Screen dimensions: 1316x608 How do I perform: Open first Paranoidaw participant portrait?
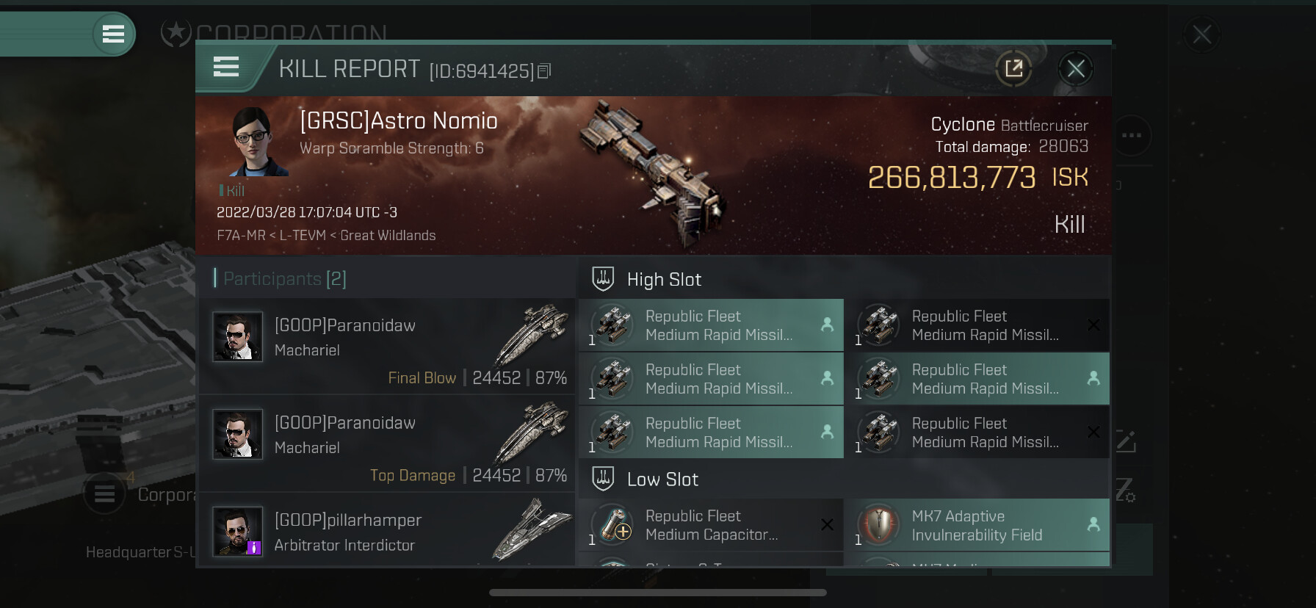237,336
